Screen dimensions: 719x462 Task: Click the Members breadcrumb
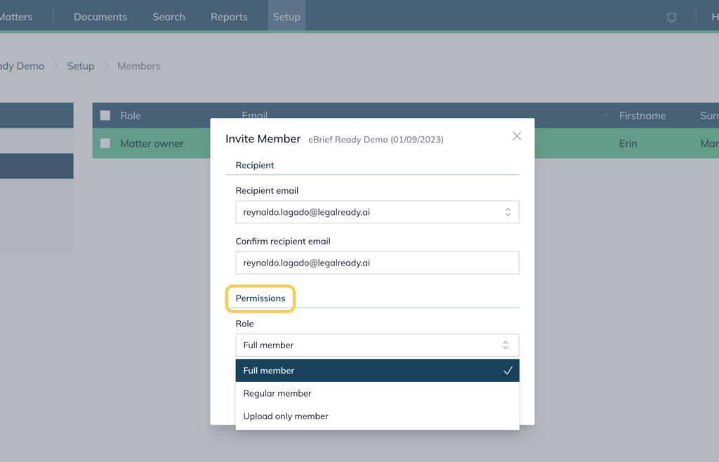pyautogui.click(x=139, y=66)
